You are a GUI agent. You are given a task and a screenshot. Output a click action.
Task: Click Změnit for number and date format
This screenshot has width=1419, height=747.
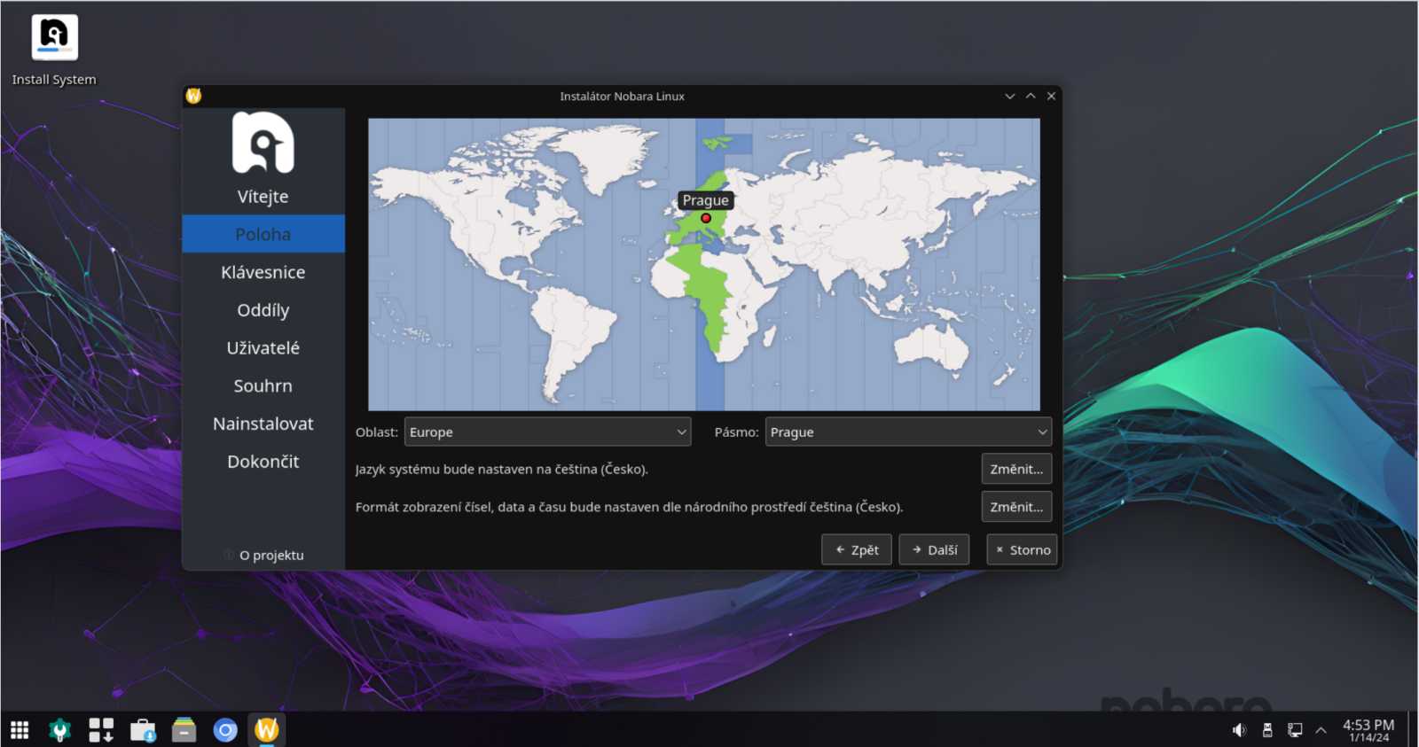point(1016,507)
